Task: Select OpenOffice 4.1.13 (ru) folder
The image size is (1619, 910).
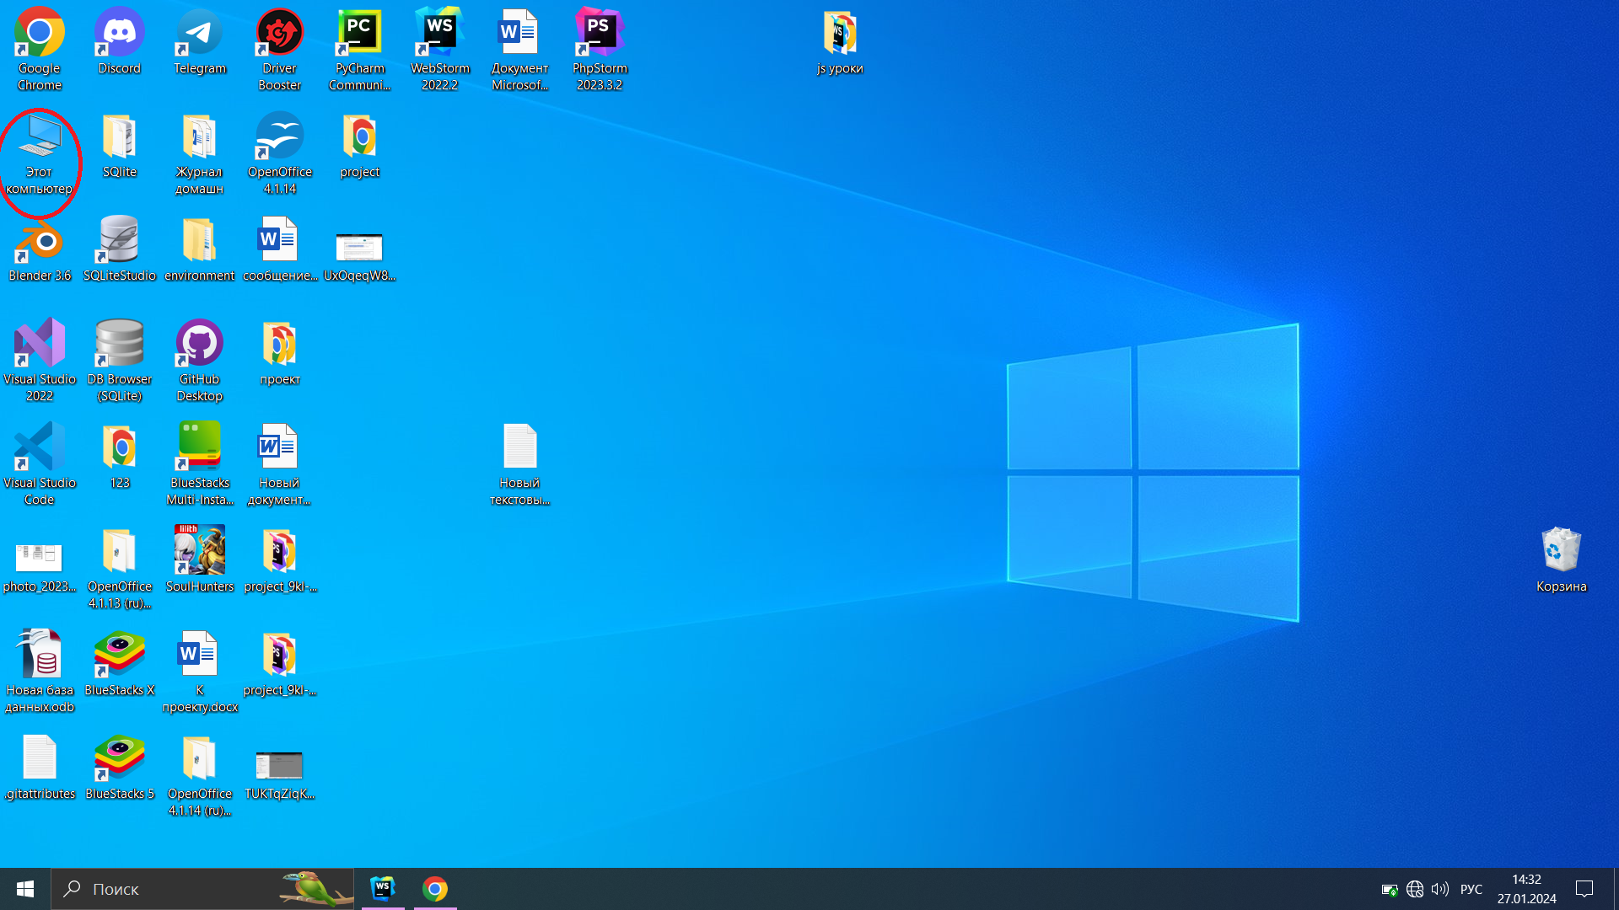Action: [120, 568]
